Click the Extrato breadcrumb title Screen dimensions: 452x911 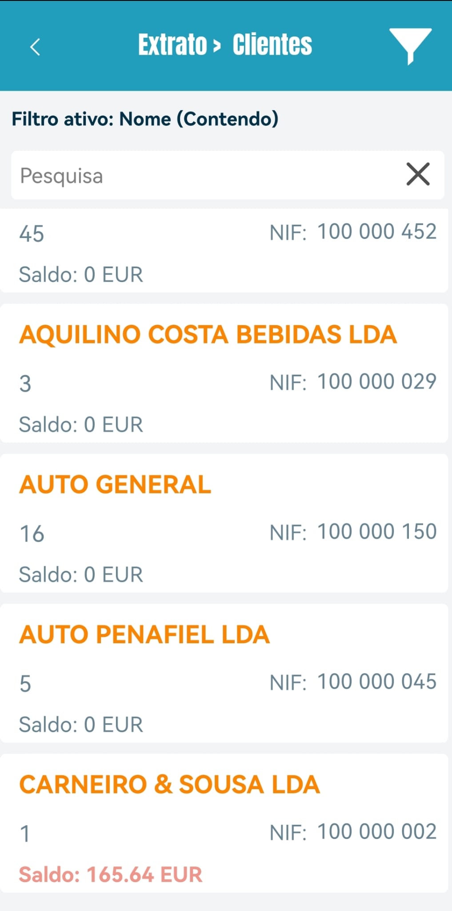172,45
